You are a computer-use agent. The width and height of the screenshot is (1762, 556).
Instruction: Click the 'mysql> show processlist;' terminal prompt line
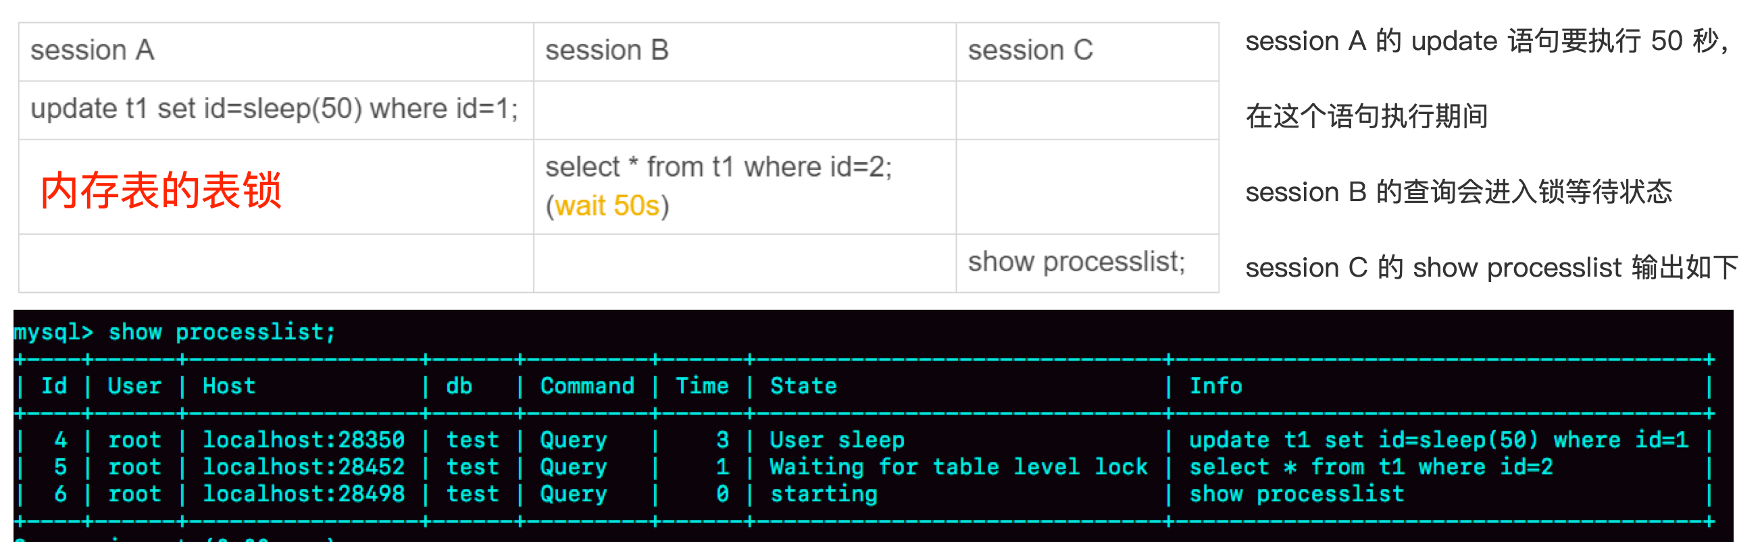coord(174,333)
